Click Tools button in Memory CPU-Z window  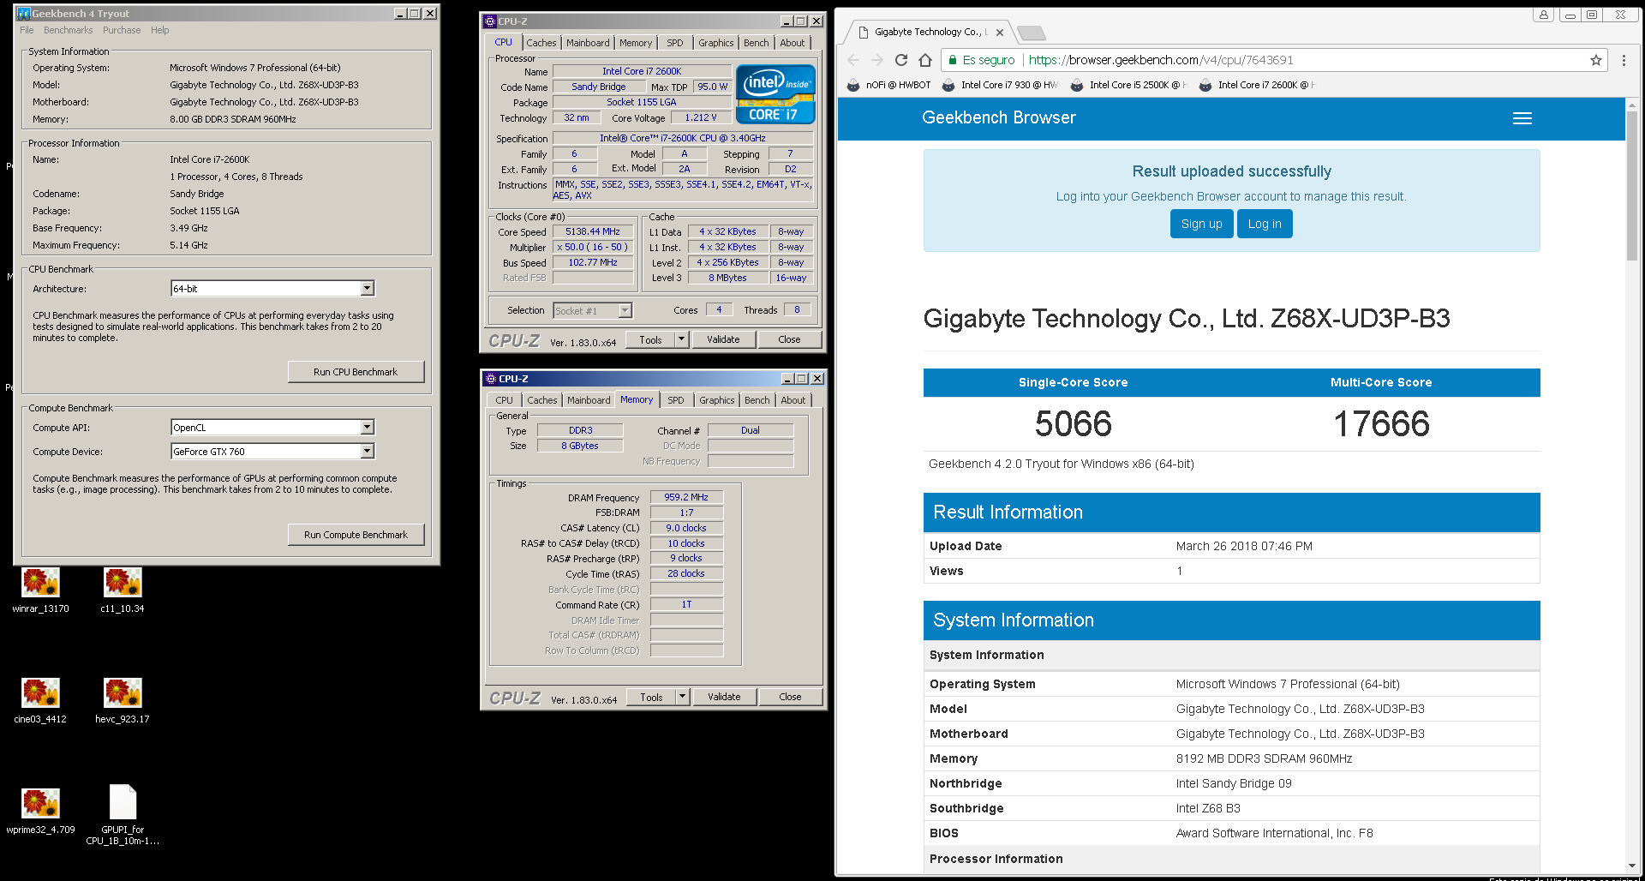651,697
